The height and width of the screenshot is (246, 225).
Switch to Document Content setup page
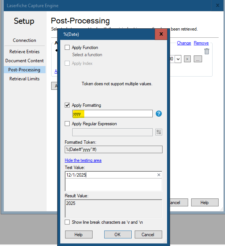tap(24, 61)
